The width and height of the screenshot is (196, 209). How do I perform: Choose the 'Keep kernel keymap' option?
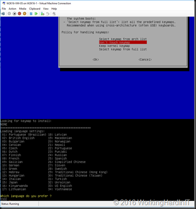(x=114, y=46)
